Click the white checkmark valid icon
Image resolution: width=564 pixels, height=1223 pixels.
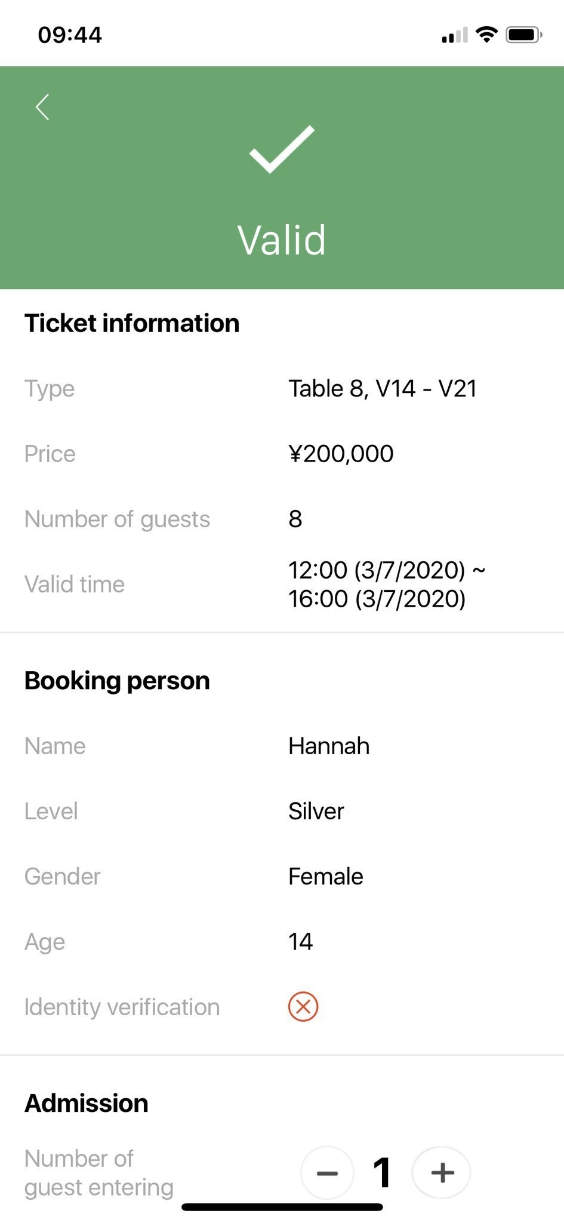[282, 149]
